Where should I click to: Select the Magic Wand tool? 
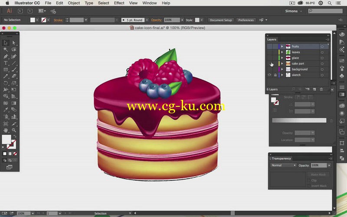[x=6, y=49]
